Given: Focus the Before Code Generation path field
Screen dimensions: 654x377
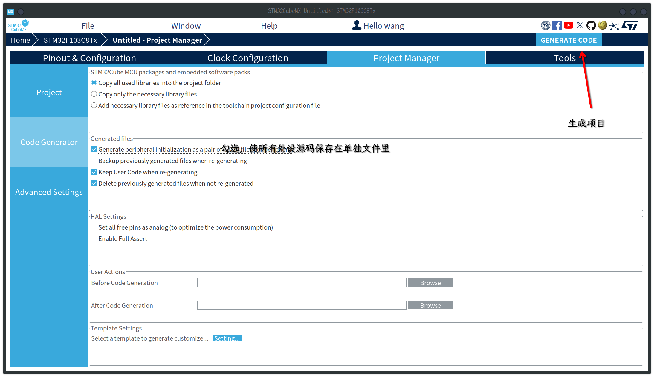Looking at the screenshot, I should (x=302, y=282).
